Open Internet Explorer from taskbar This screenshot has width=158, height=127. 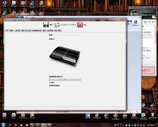coord(10,125)
